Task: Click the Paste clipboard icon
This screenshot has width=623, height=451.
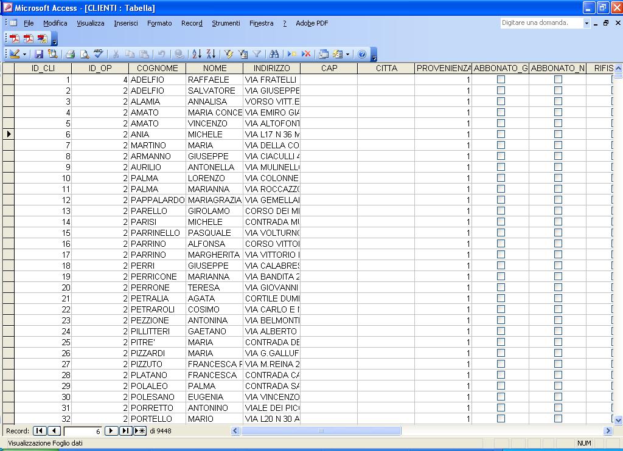Action: tap(144, 54)
